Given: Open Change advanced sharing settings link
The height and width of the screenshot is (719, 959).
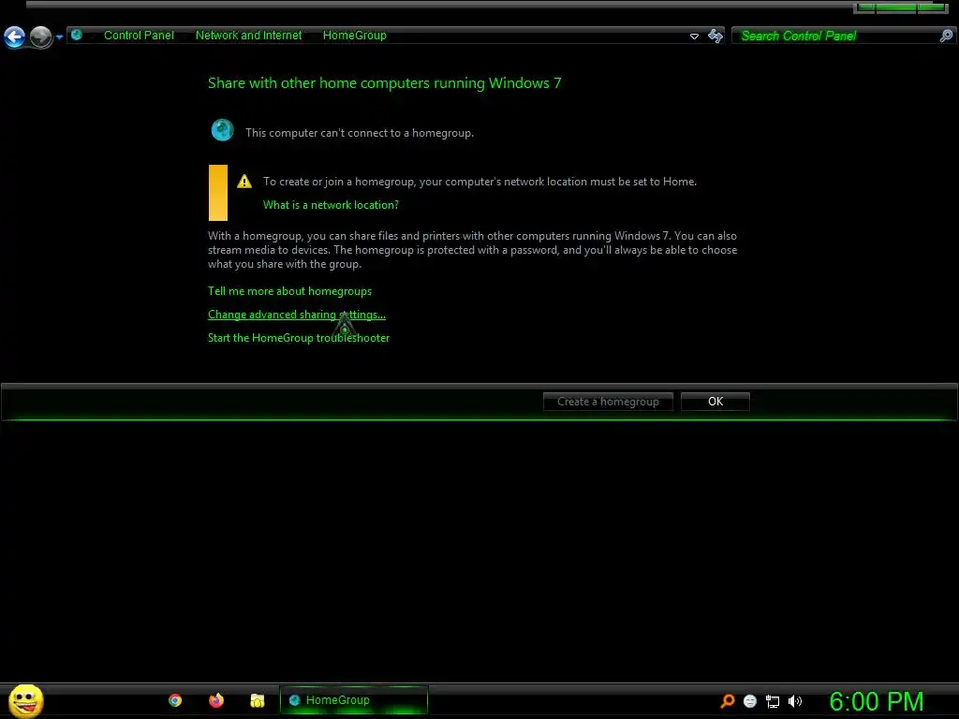Looking at the screenshot, I should [297, 315].
